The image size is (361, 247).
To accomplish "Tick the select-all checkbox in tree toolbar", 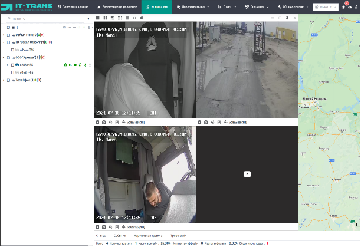I will (8, 27).
